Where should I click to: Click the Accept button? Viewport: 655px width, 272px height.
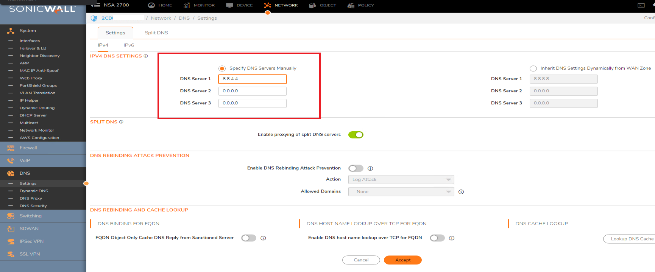point(402,260)
